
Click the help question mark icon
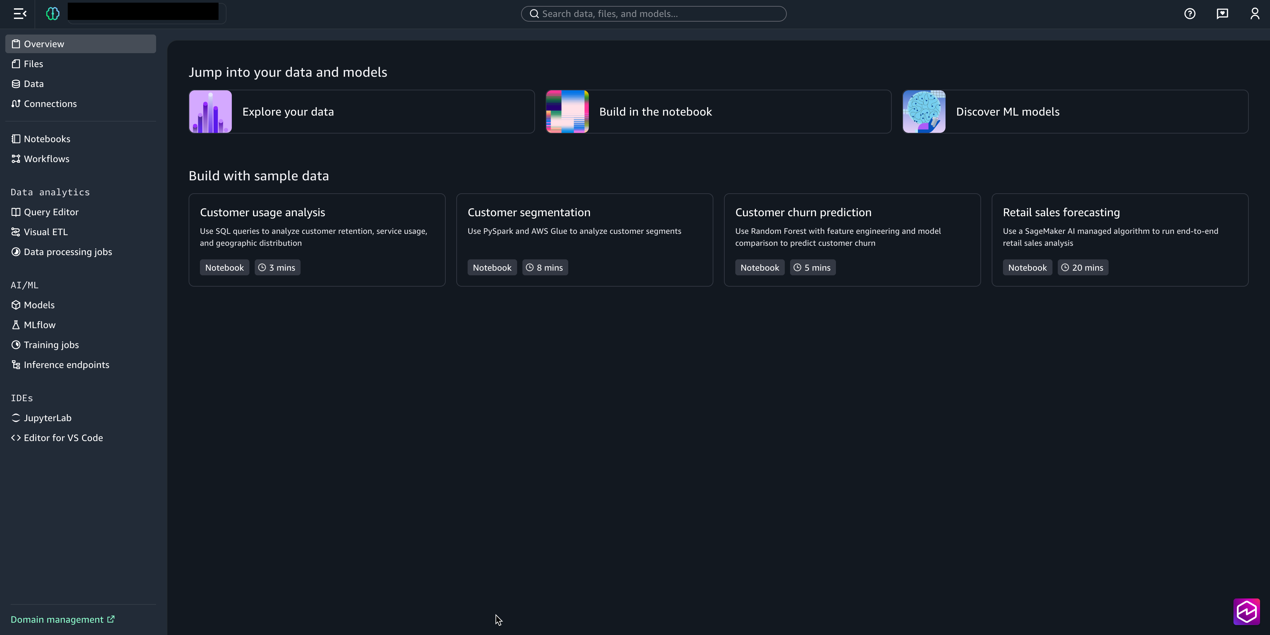pyautogui.click(x=1190, y=14)
